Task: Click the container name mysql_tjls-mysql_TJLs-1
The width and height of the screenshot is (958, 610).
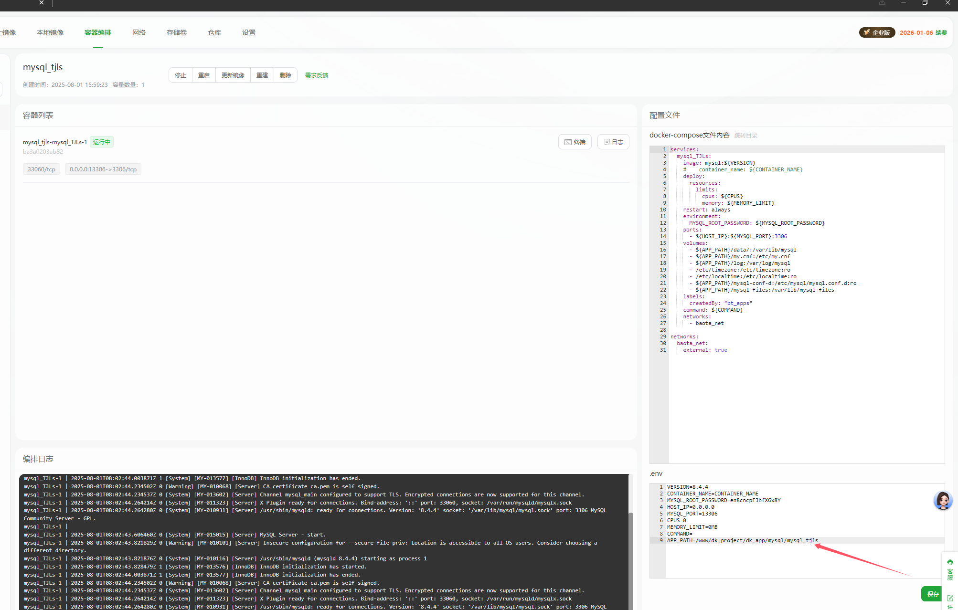Action: 55,142
